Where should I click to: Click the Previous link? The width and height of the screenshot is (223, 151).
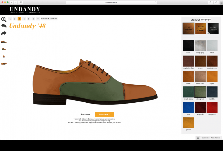tap(85, 114)
